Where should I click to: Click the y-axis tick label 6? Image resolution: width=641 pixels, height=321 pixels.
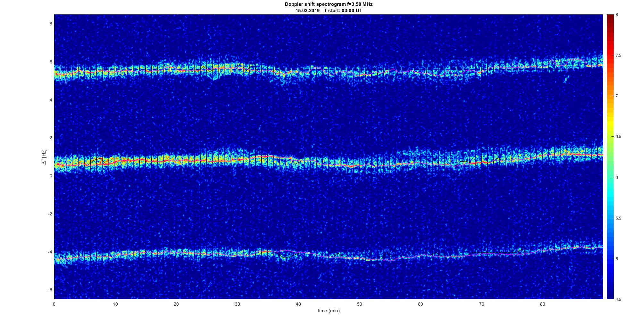pos(51,62)
